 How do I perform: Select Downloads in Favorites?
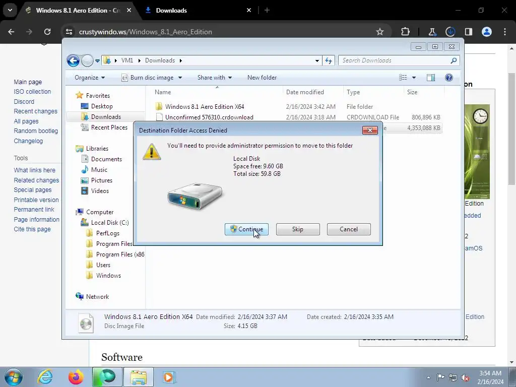click(106, 117)
